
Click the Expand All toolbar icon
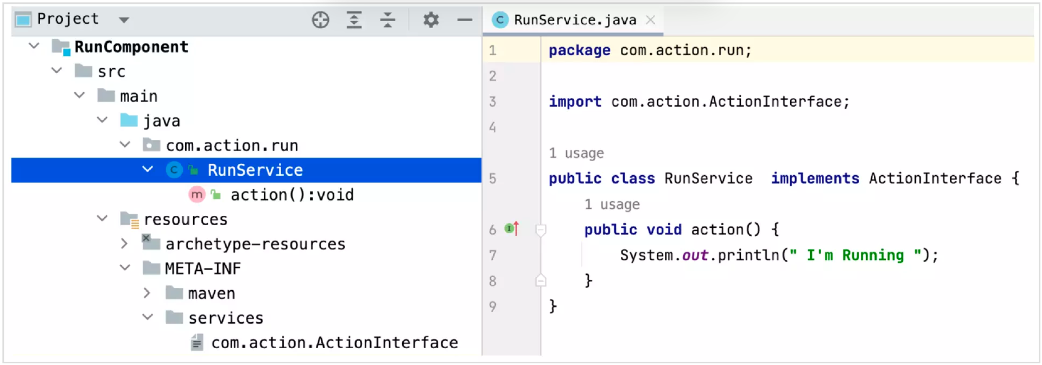pos(354,20)
